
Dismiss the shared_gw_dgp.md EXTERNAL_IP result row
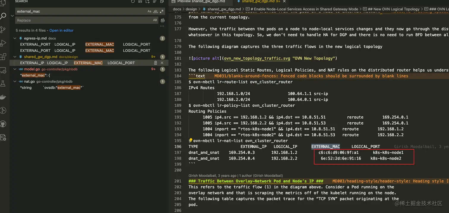click(162, 63)
